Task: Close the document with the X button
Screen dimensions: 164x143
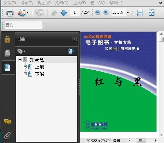Action: 160,3
